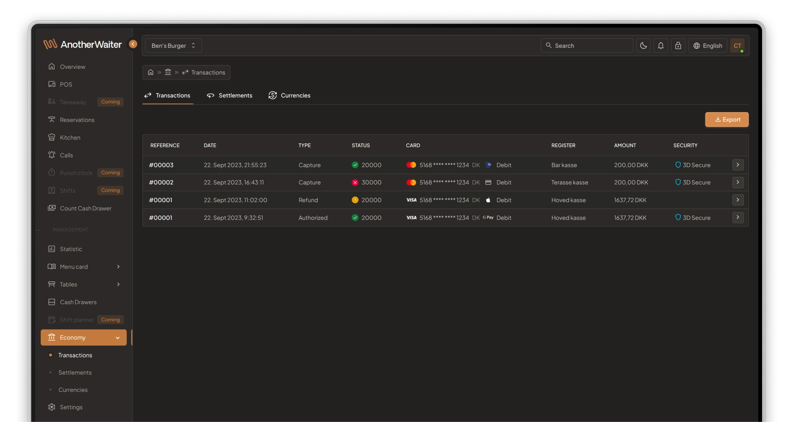Click the Economy bank icon in the breadcrumb
This screenshot has height=422, width=793.
coord(168,72)
